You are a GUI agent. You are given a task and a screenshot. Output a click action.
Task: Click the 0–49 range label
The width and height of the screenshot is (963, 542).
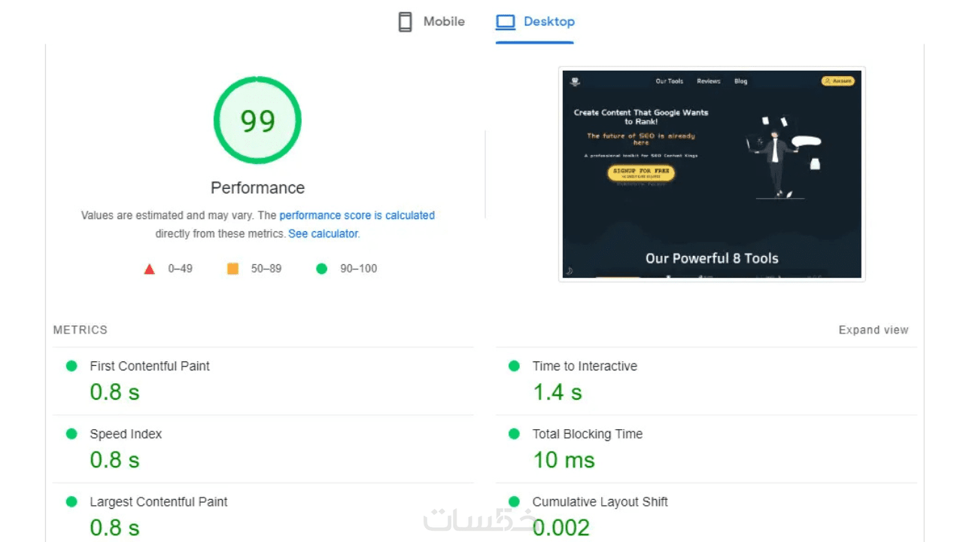181,269
